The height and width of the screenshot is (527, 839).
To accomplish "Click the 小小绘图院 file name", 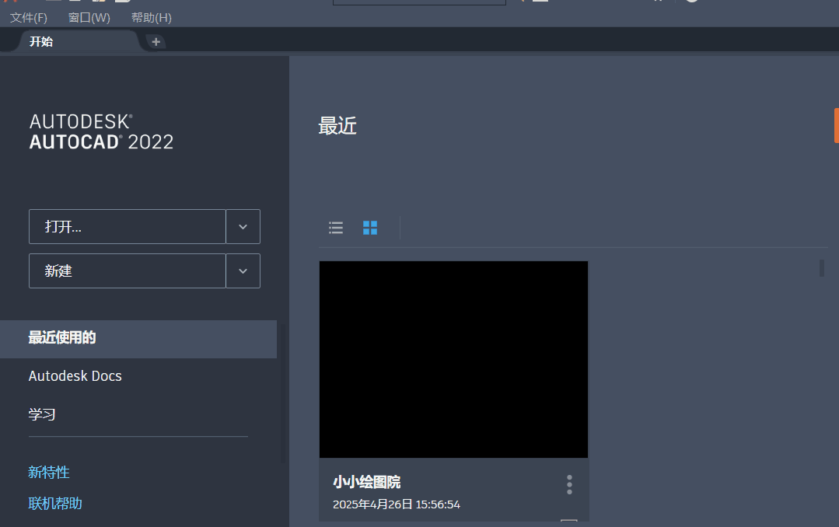I will point(366,482).
